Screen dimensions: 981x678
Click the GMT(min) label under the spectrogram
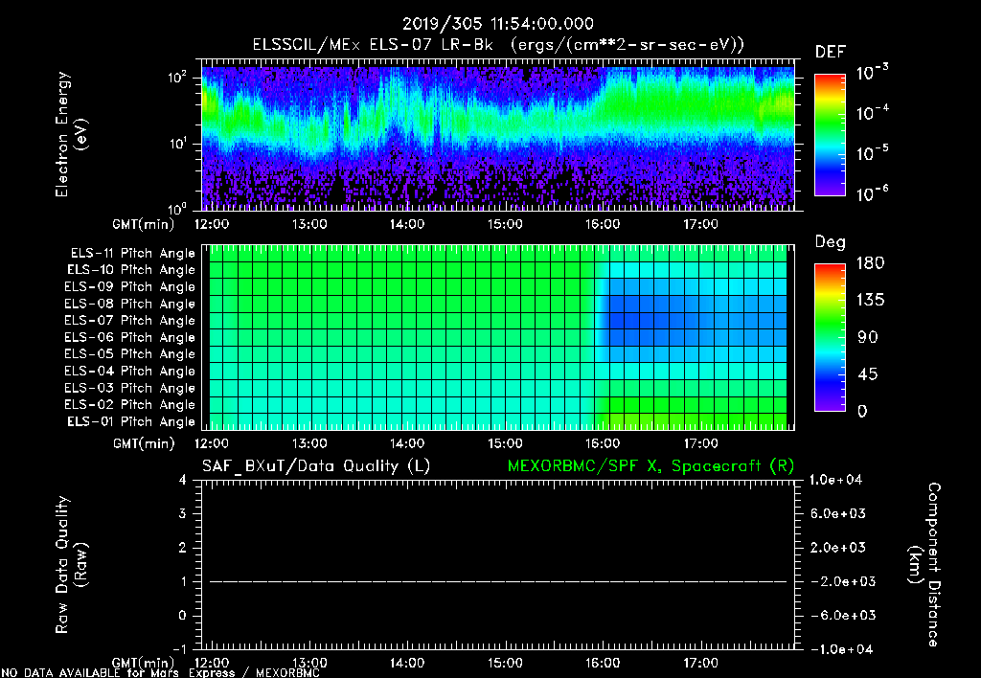(144, 224)
